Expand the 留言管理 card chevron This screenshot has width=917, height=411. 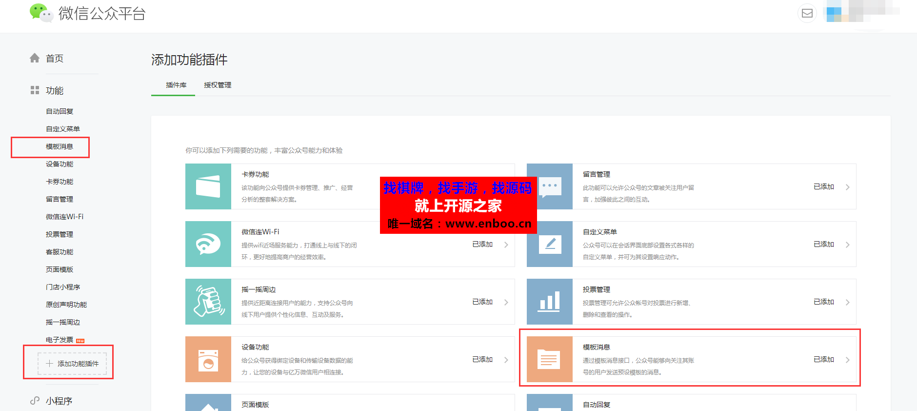coord(848,187)
